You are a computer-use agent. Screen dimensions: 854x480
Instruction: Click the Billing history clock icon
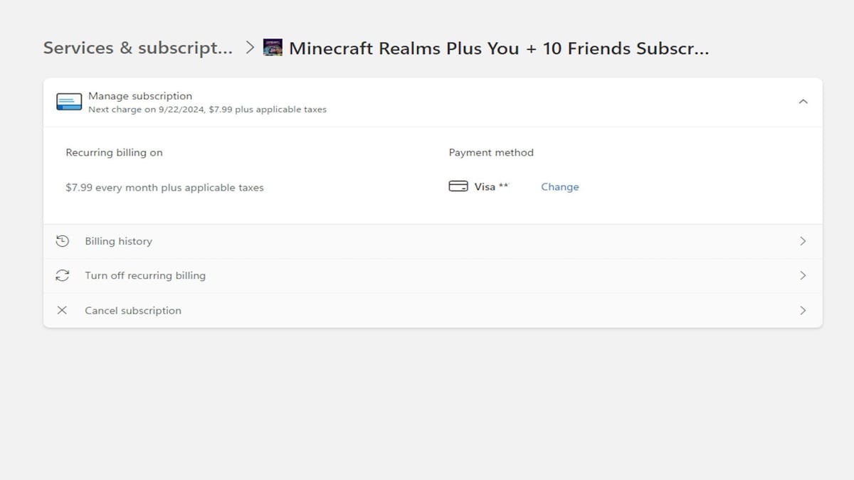(63, 241)
